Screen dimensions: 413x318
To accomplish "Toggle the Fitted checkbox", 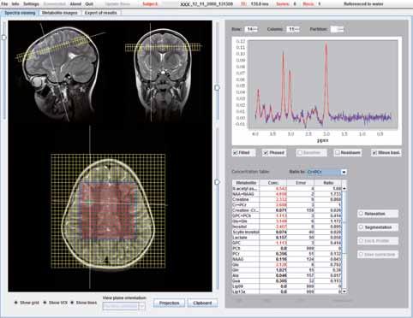I will coord(236,153).
